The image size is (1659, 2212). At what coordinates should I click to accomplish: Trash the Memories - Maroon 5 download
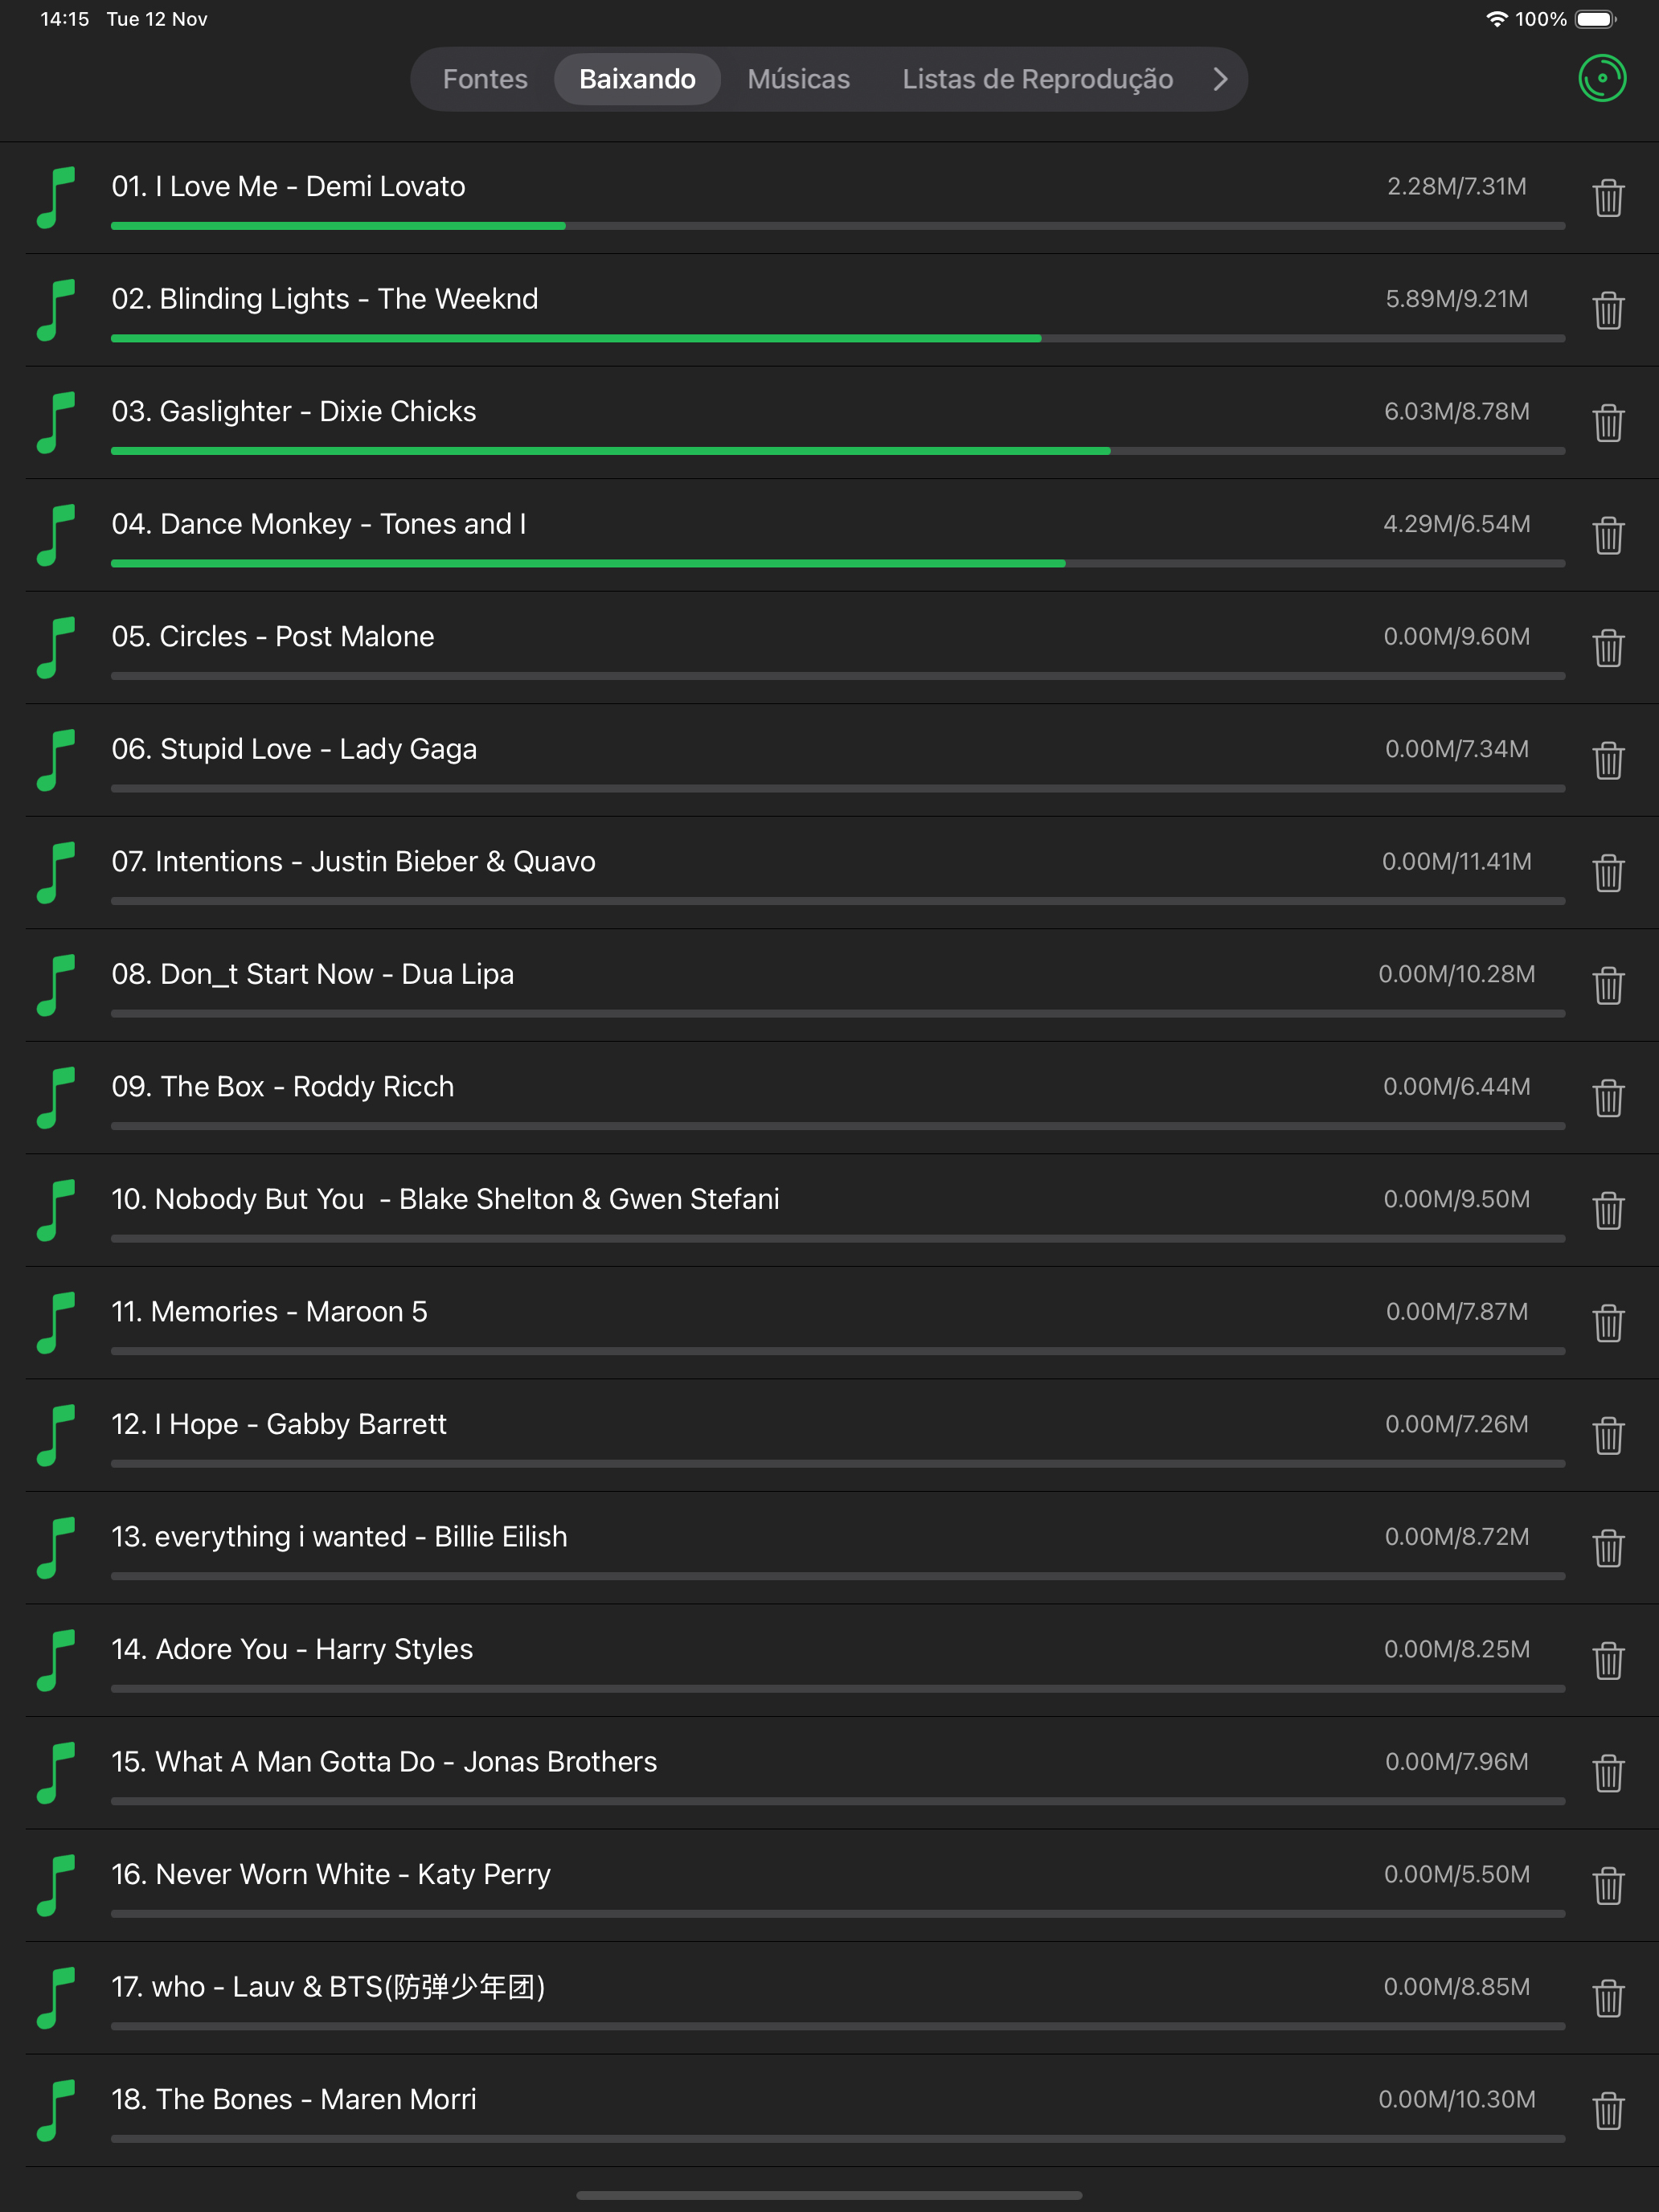tap(1608, 1323)
